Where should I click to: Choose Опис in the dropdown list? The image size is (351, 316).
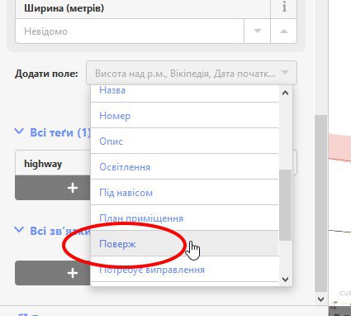(184, 141)
